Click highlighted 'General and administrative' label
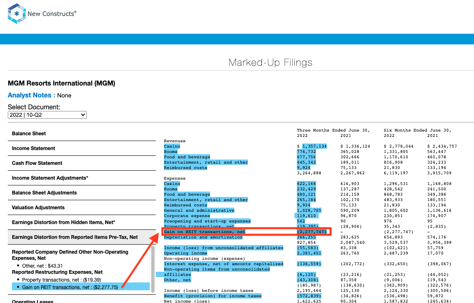Screen dimensions: 474x303 [199, 210]
